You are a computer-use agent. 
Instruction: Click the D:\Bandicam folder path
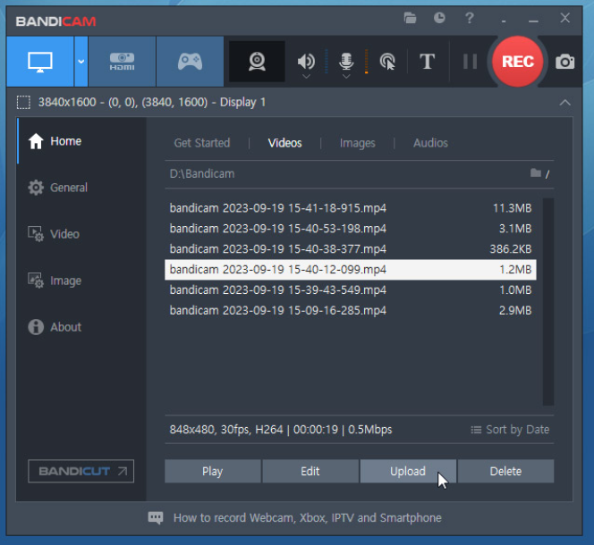tap(202, 173)
